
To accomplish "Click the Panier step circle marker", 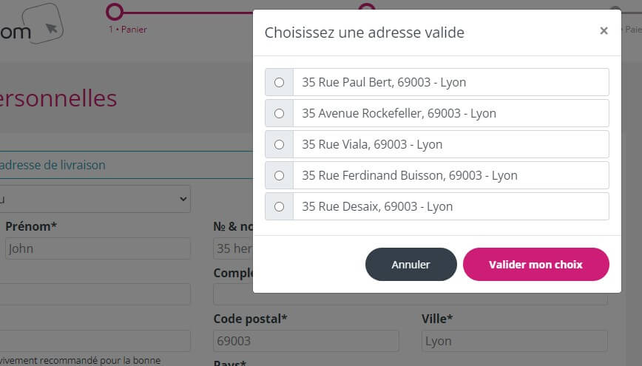I will [114, 11].
